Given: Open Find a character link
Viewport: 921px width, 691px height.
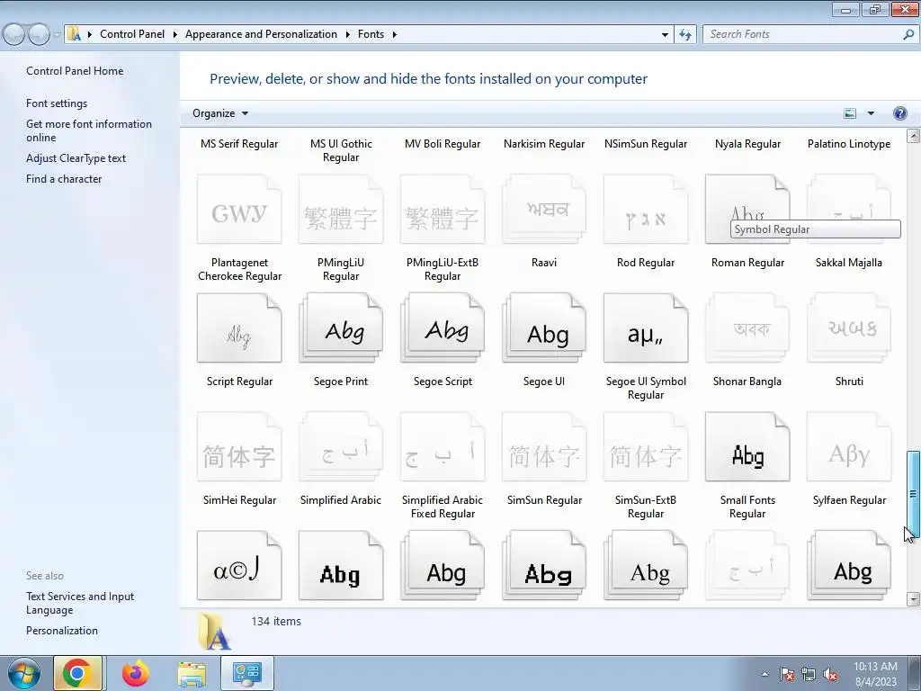Looking at the screenshot, I should coord(64,179).
